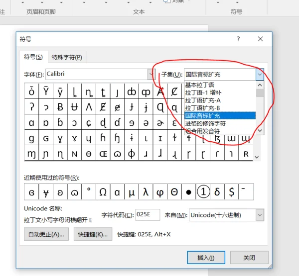This screenshot has height=276, width=299.
Task: Click the subset list scroll-up arrow
Action: click(260, 85)
